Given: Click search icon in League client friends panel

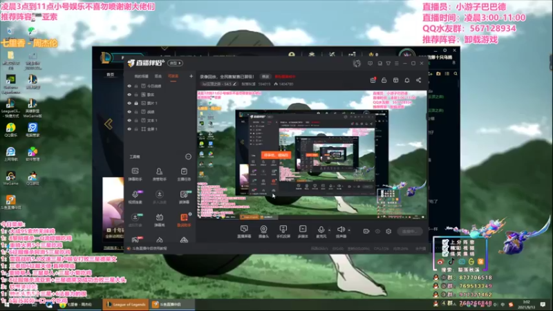Looking at the screenshot, I should click(x=456, y=74).
